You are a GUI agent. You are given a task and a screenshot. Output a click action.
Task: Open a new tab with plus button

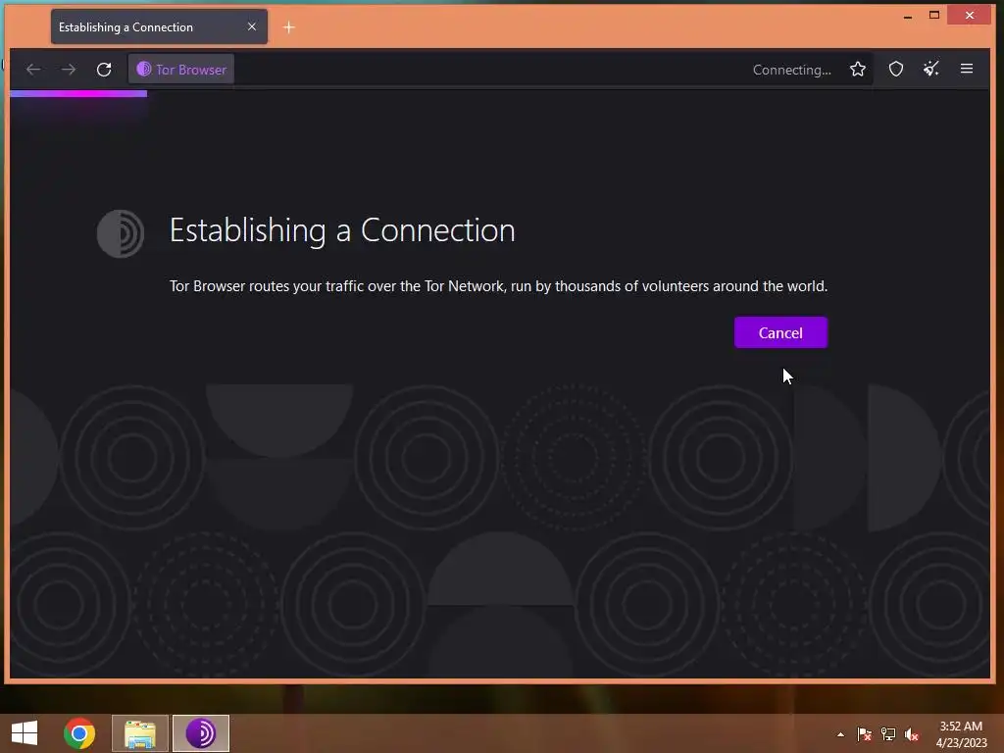(x=289, y=26)
